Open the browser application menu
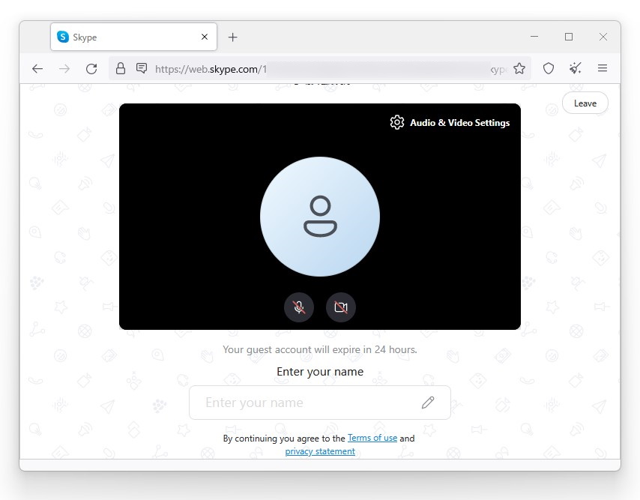The width and height of the screenshot is (640, 500). coord(603,68)
